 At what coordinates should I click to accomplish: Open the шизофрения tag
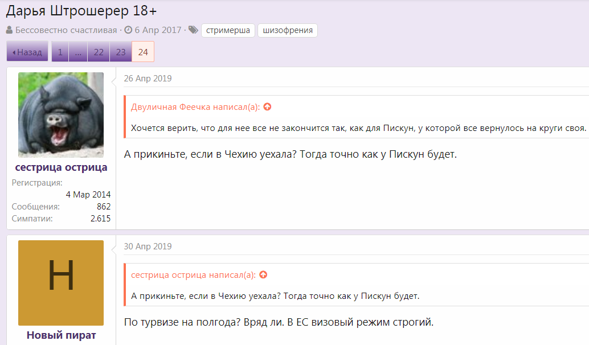click(x=288, y=30)
